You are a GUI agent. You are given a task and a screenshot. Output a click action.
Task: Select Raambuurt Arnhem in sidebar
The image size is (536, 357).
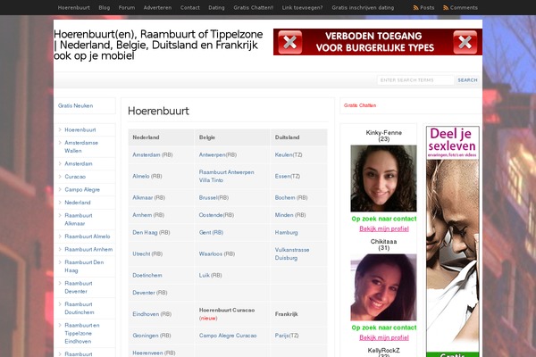click(x=88, y=249)
